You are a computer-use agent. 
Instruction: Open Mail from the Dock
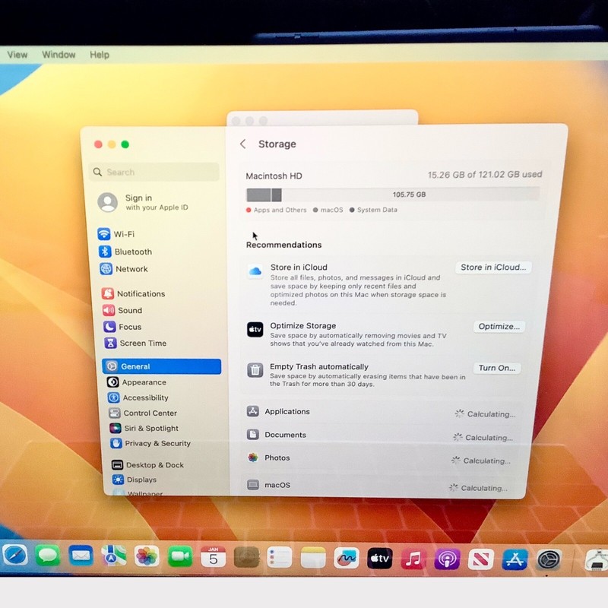(81, 556)
